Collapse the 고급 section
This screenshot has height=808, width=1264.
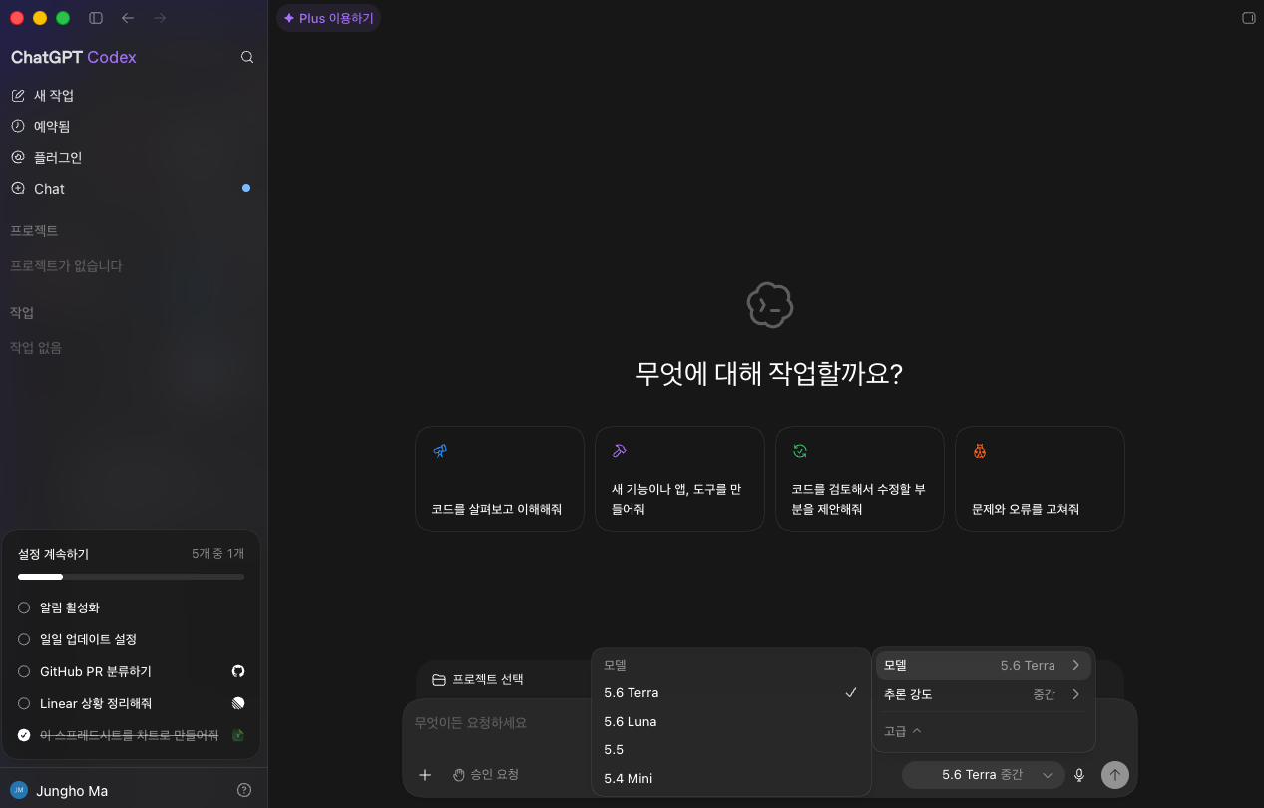coord(903,731)
